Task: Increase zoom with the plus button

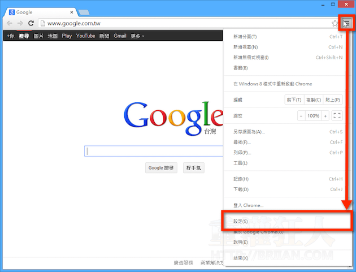Action: [x=325, y=115]
